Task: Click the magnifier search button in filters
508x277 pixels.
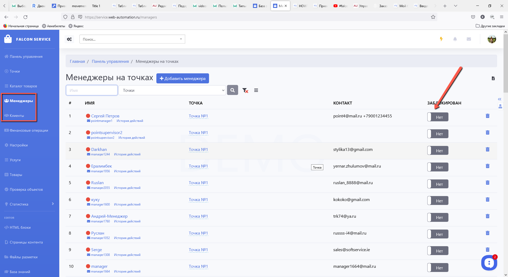Action: (x=232, y=90)
